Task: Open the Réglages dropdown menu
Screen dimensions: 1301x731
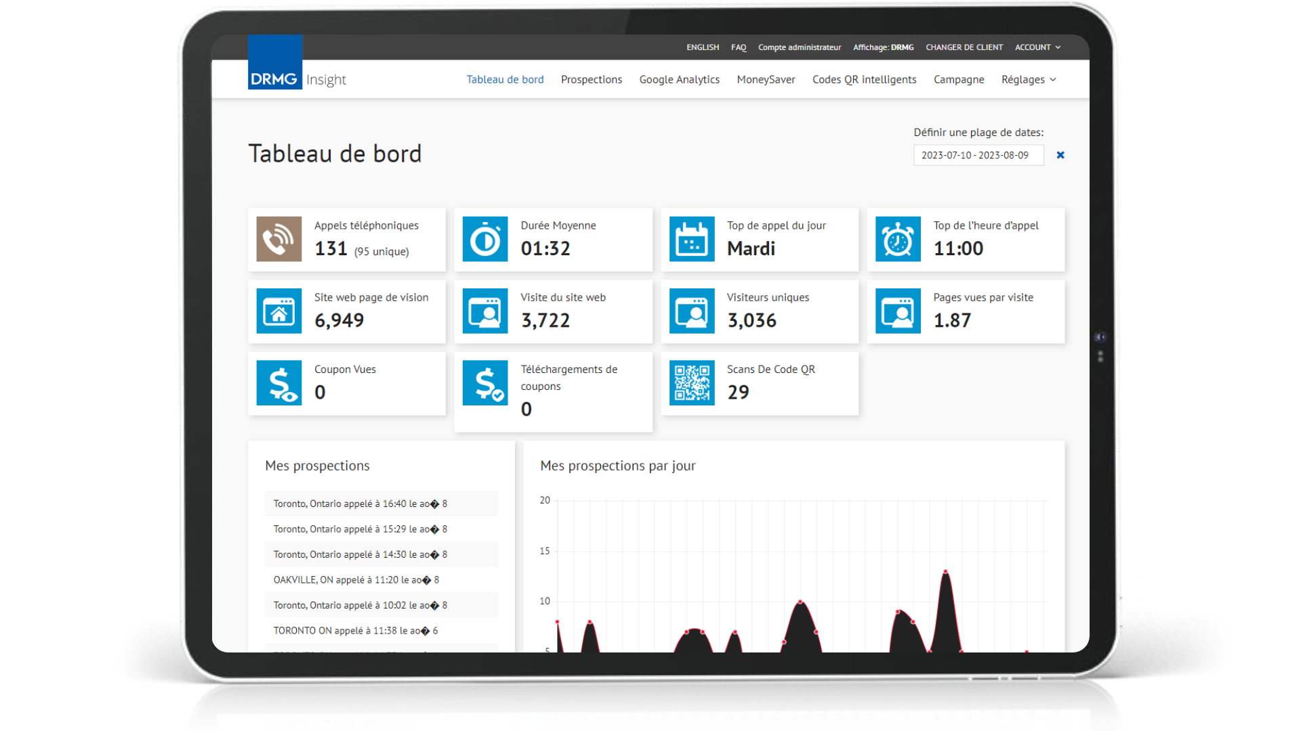Action: point(1029,79)
